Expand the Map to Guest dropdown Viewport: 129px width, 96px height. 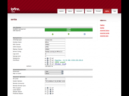coord(54,73)
